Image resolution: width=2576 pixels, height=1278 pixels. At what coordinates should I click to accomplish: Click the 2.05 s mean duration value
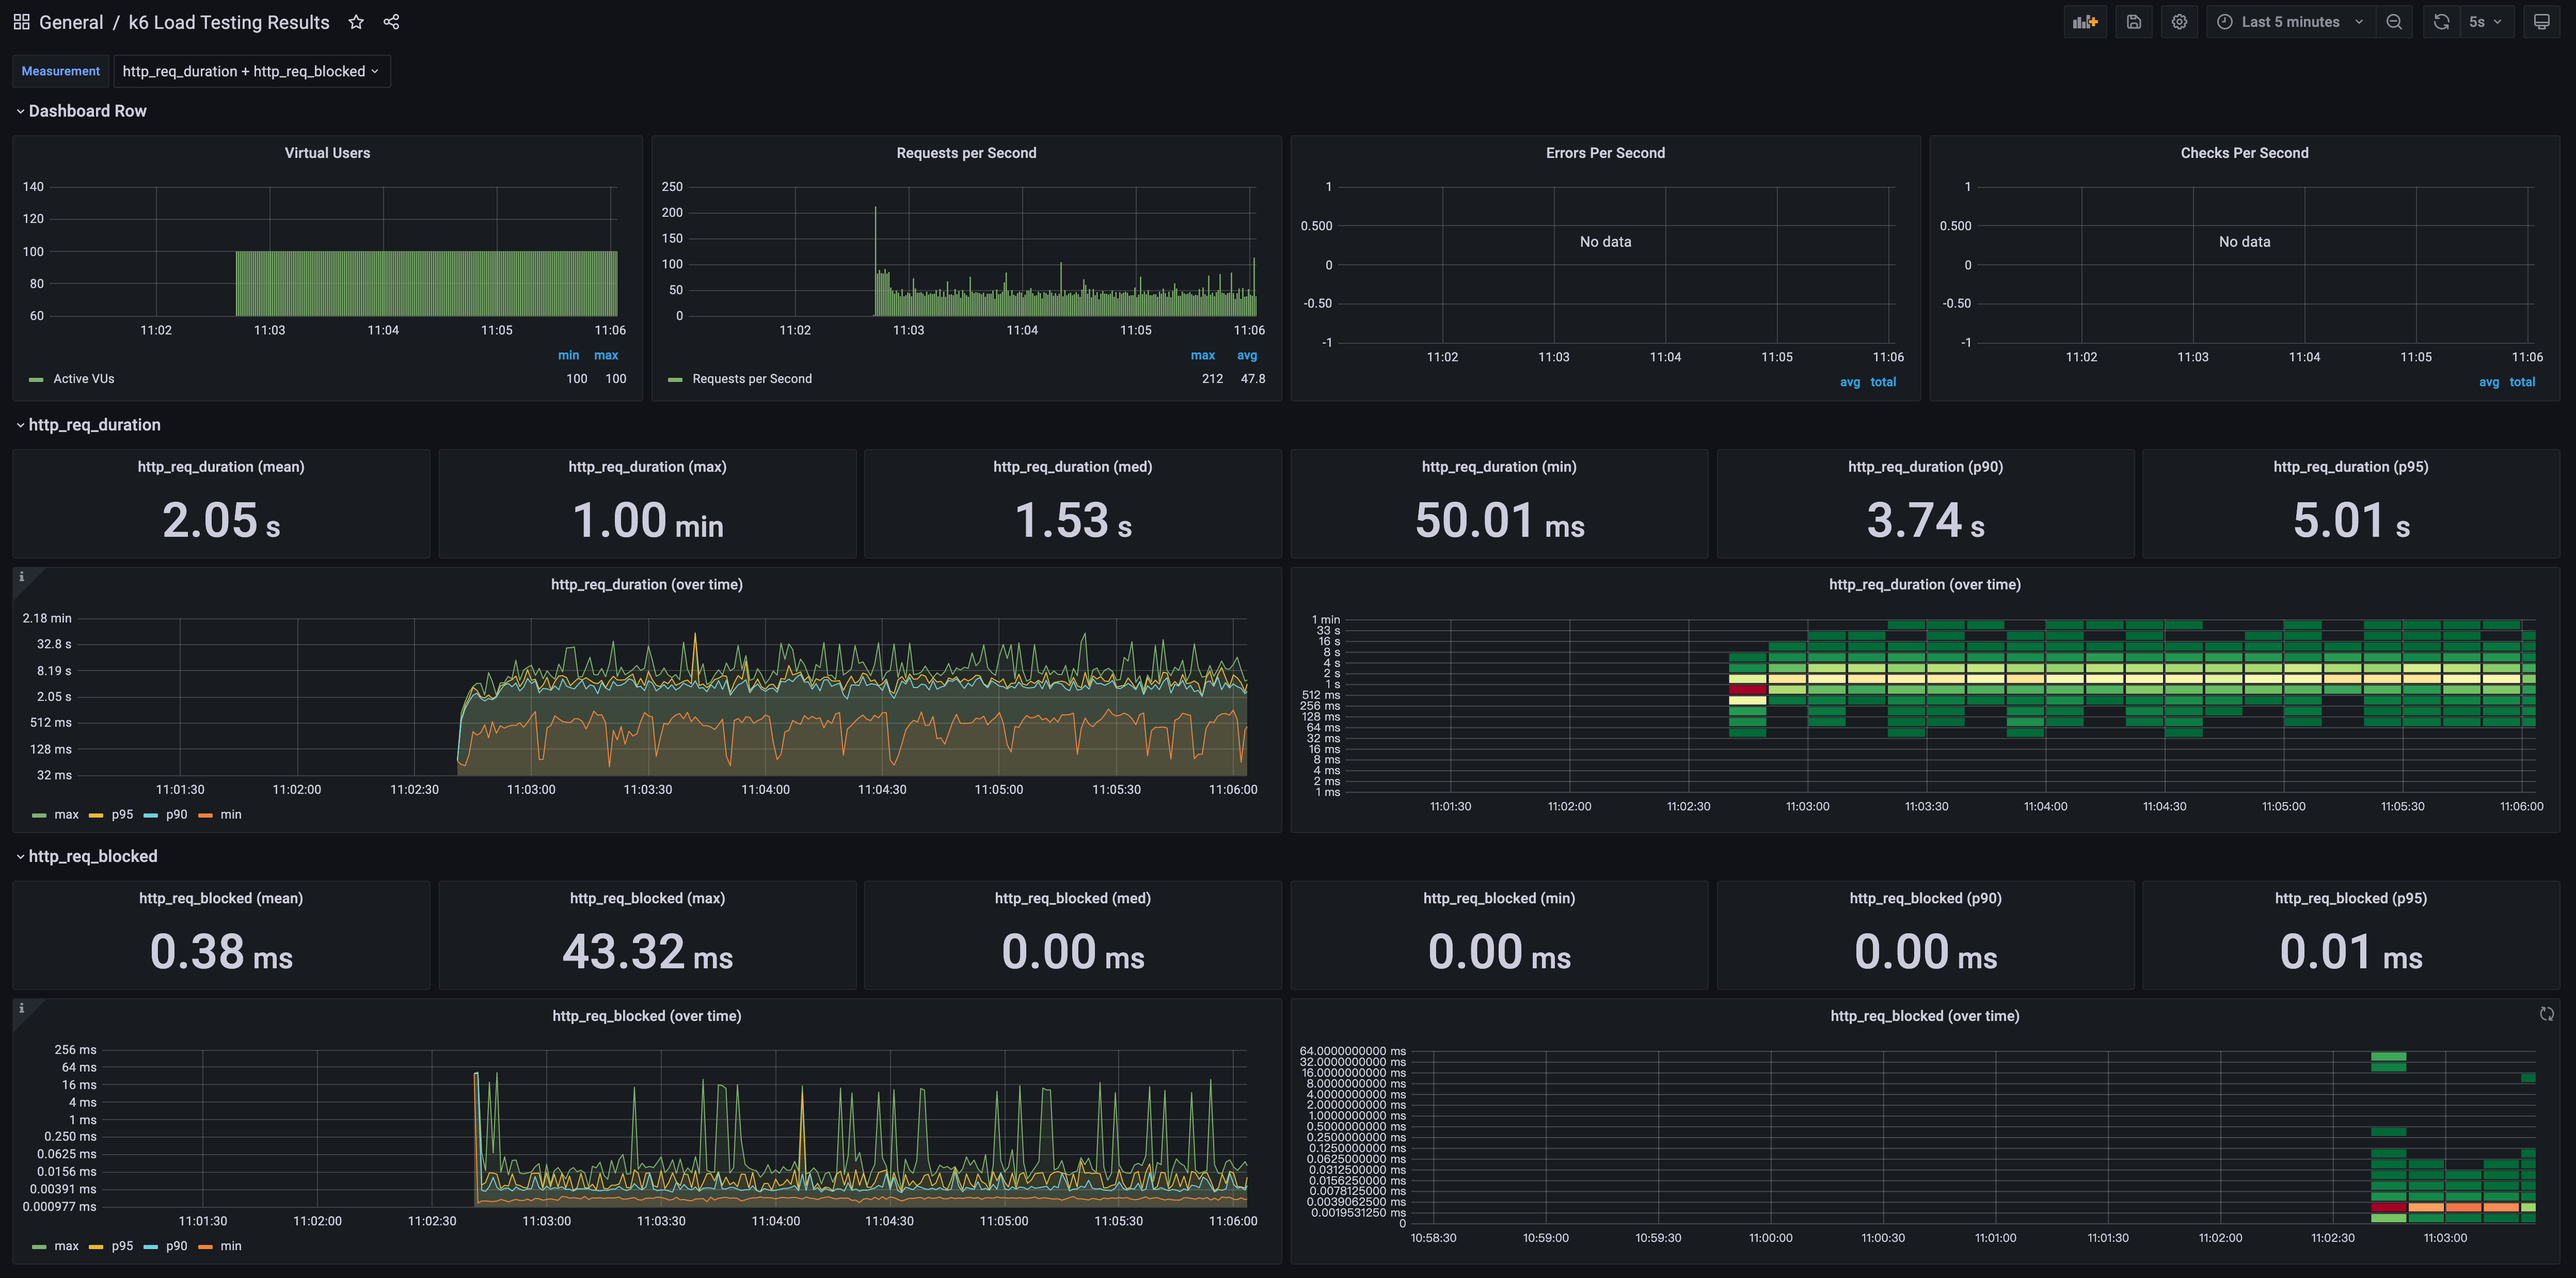click(221, 520)
